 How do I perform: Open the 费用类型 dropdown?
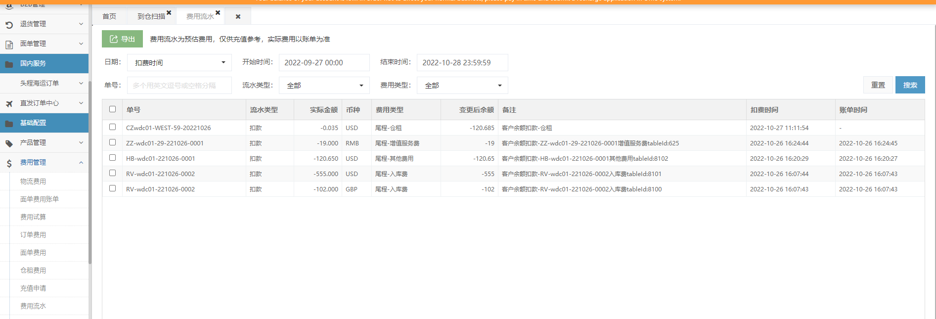pyautogui.click(x=462, y=86)
